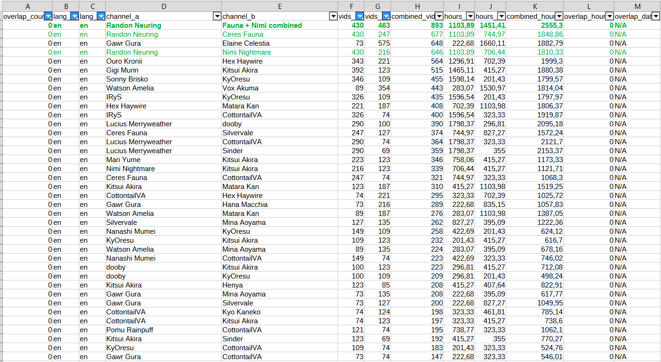Click the combined hours value 2555,3
The height and width of the screenshot is (362, 661).
point(535,25)
